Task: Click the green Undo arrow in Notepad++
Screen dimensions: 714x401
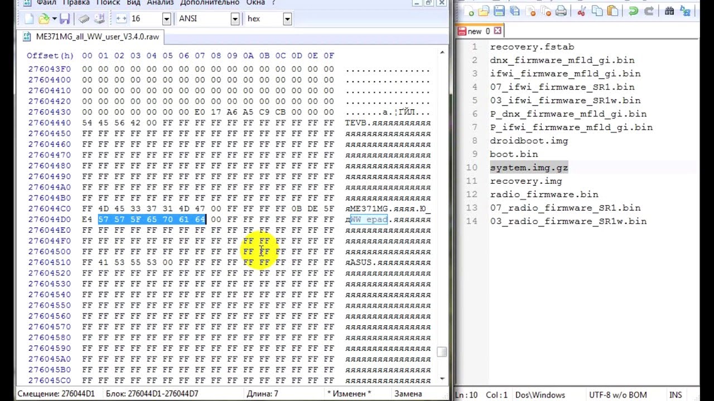Action: [633, 11]
